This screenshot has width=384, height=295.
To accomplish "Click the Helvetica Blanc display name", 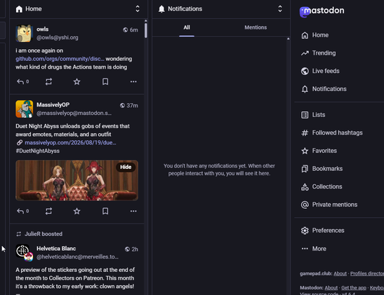I will [x=56, y=249].
